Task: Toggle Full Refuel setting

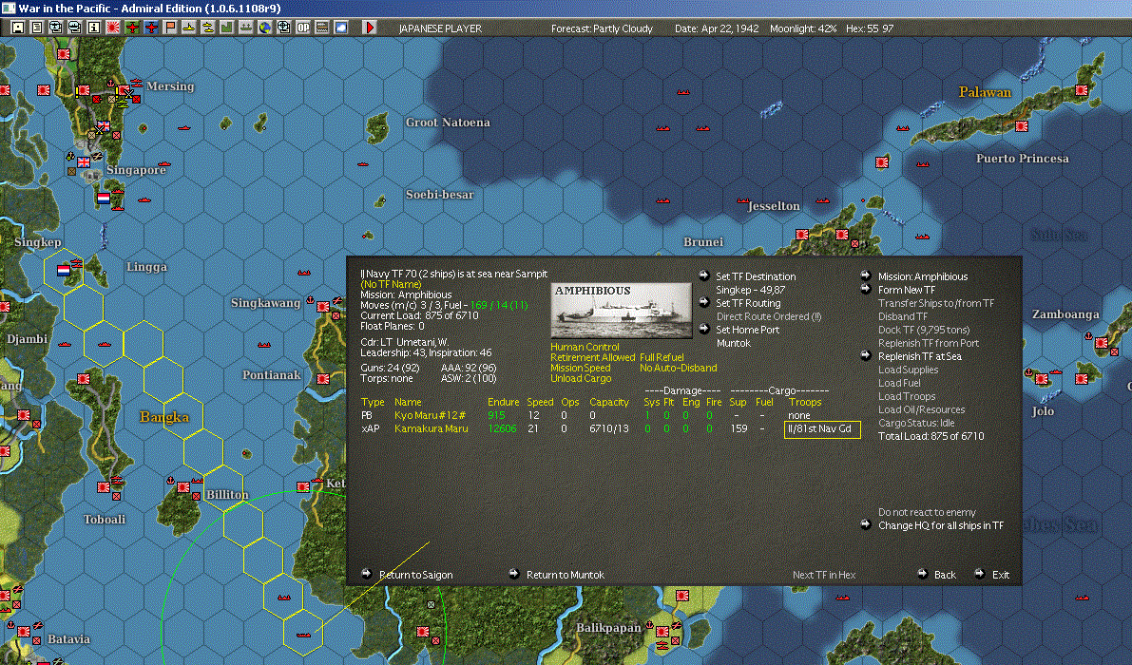Action: pos(662,357)
